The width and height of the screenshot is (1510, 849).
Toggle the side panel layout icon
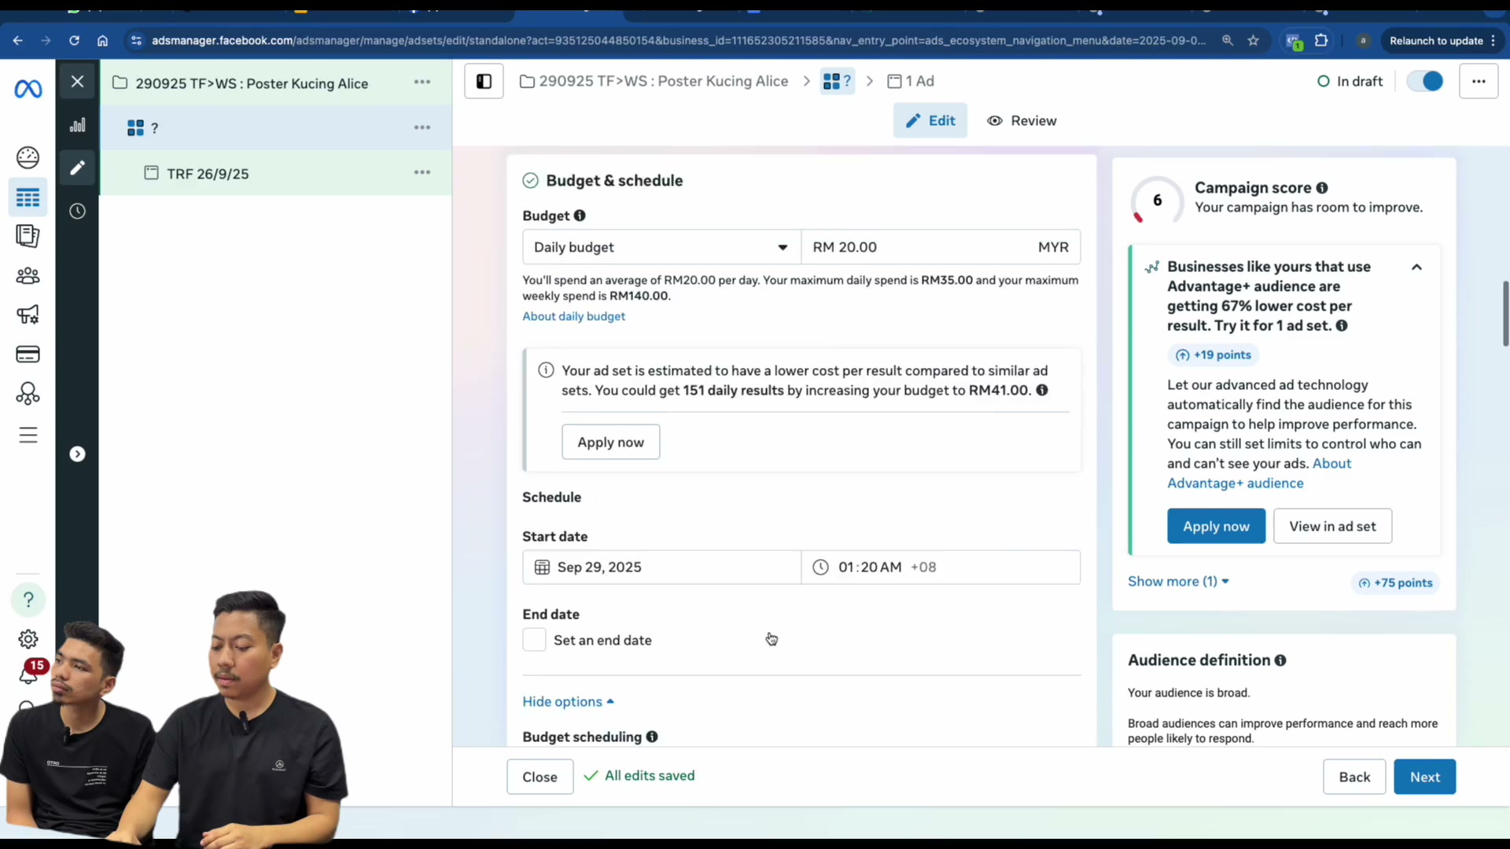[484, 81]
